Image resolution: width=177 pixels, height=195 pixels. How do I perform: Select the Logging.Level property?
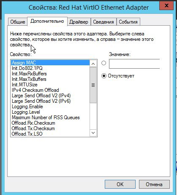[50, 112]
